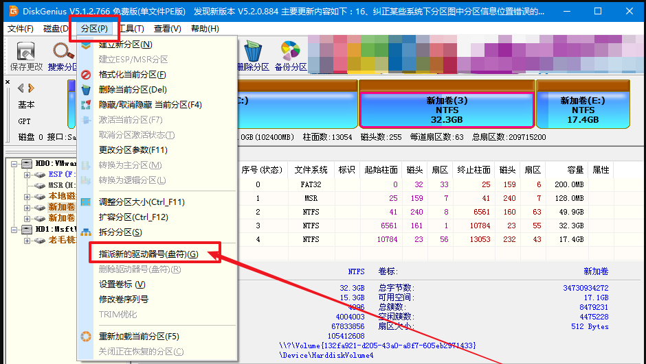The height and width of the screenshot is (364, 646).
Task: Choose 修改卷序列号 menu entry
Action: tap(157, 300)
